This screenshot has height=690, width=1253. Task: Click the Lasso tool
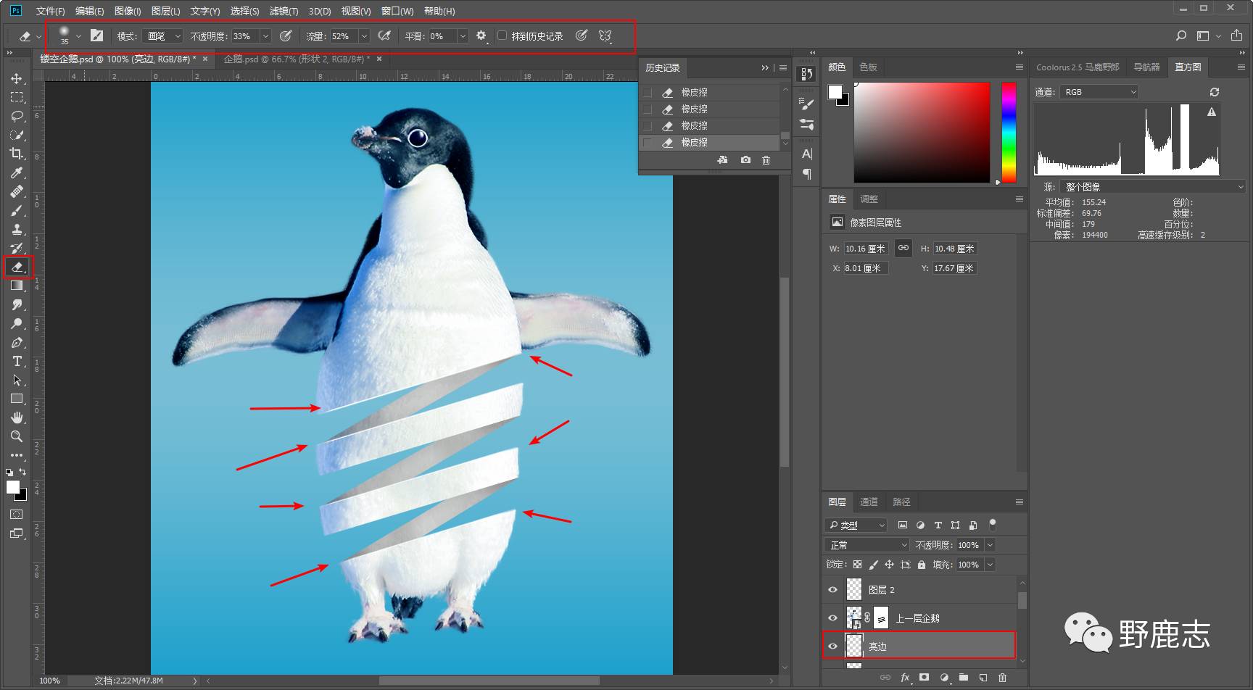[17, 116]
